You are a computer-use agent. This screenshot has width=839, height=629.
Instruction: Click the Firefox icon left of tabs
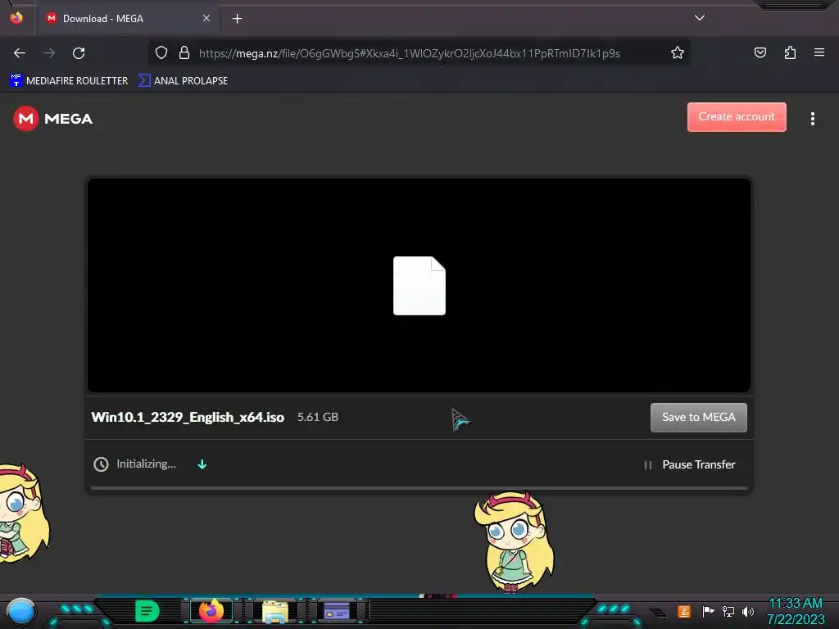(x=16, y=18)
